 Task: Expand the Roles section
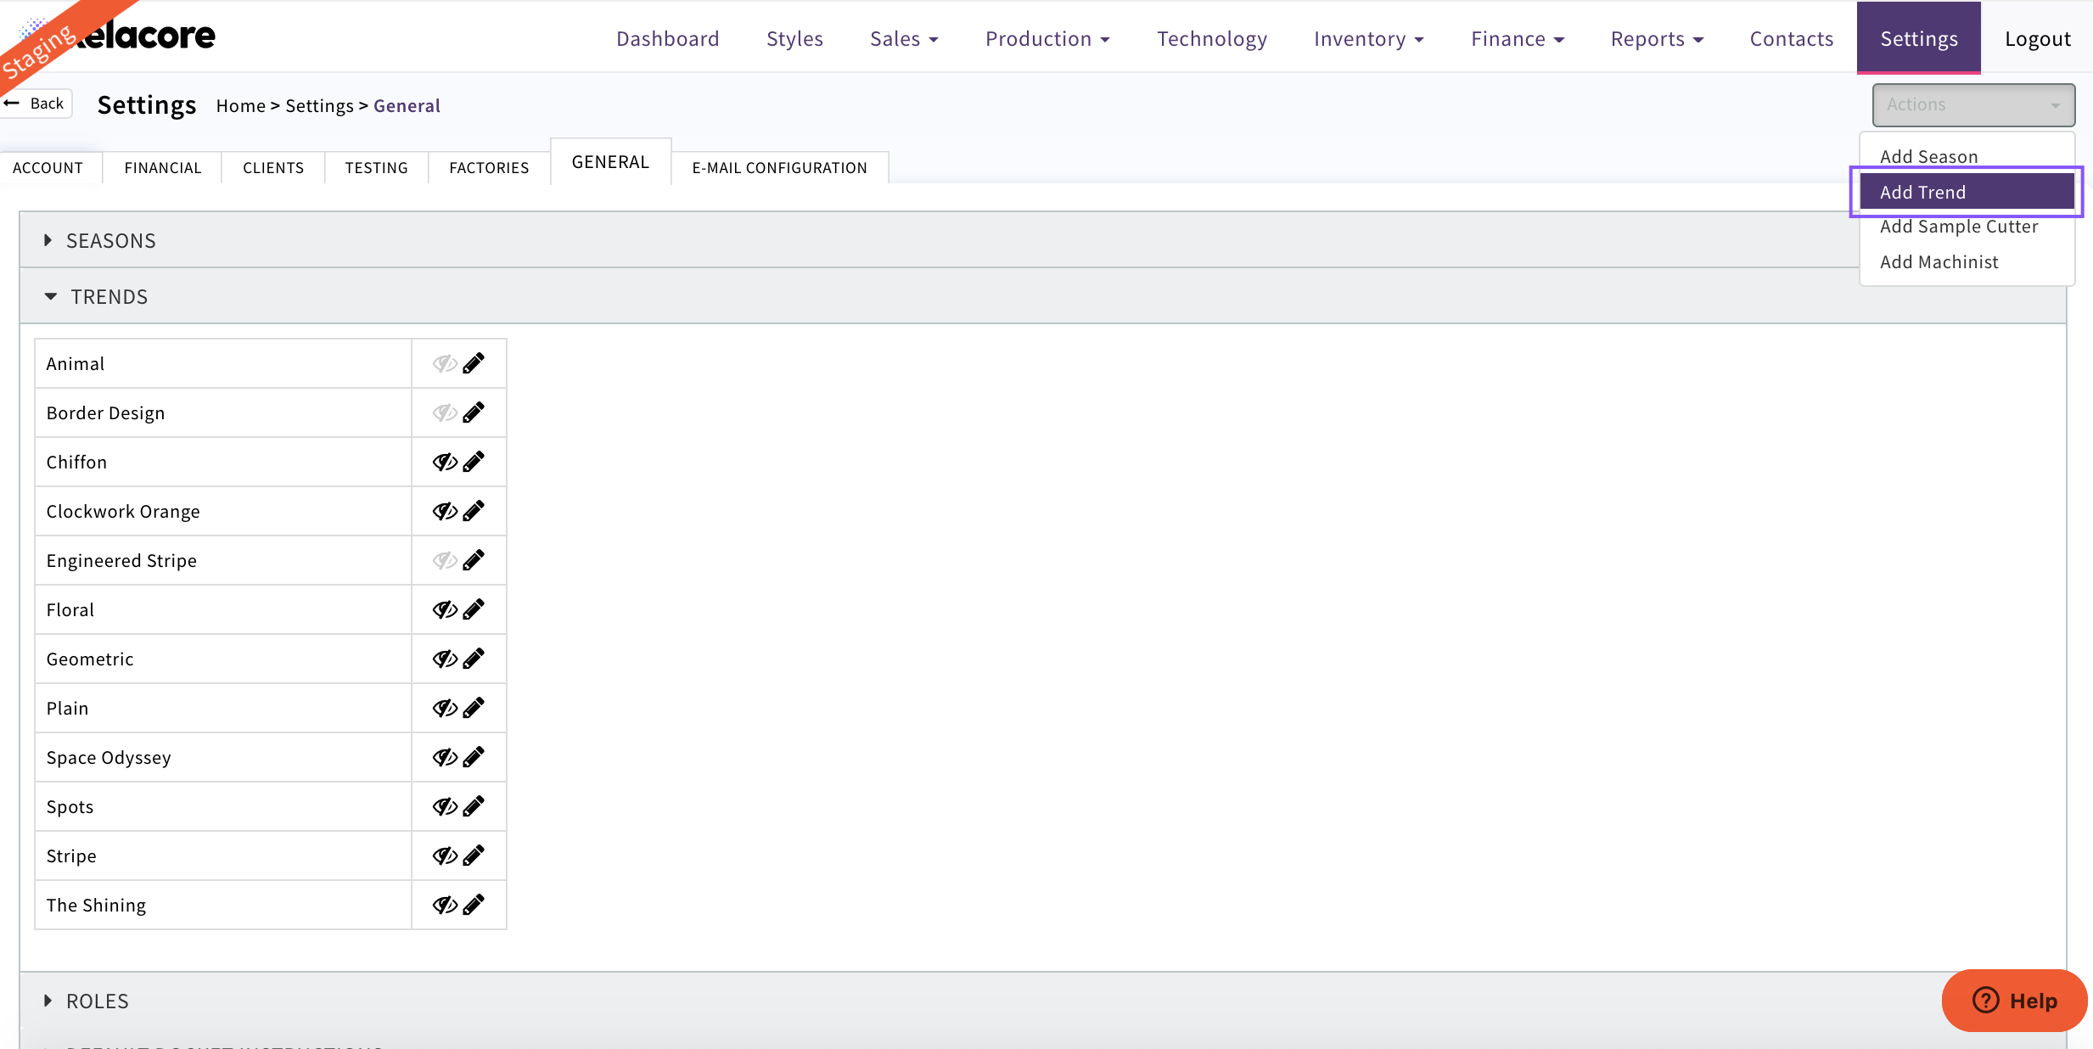(x=97, y=1001)
